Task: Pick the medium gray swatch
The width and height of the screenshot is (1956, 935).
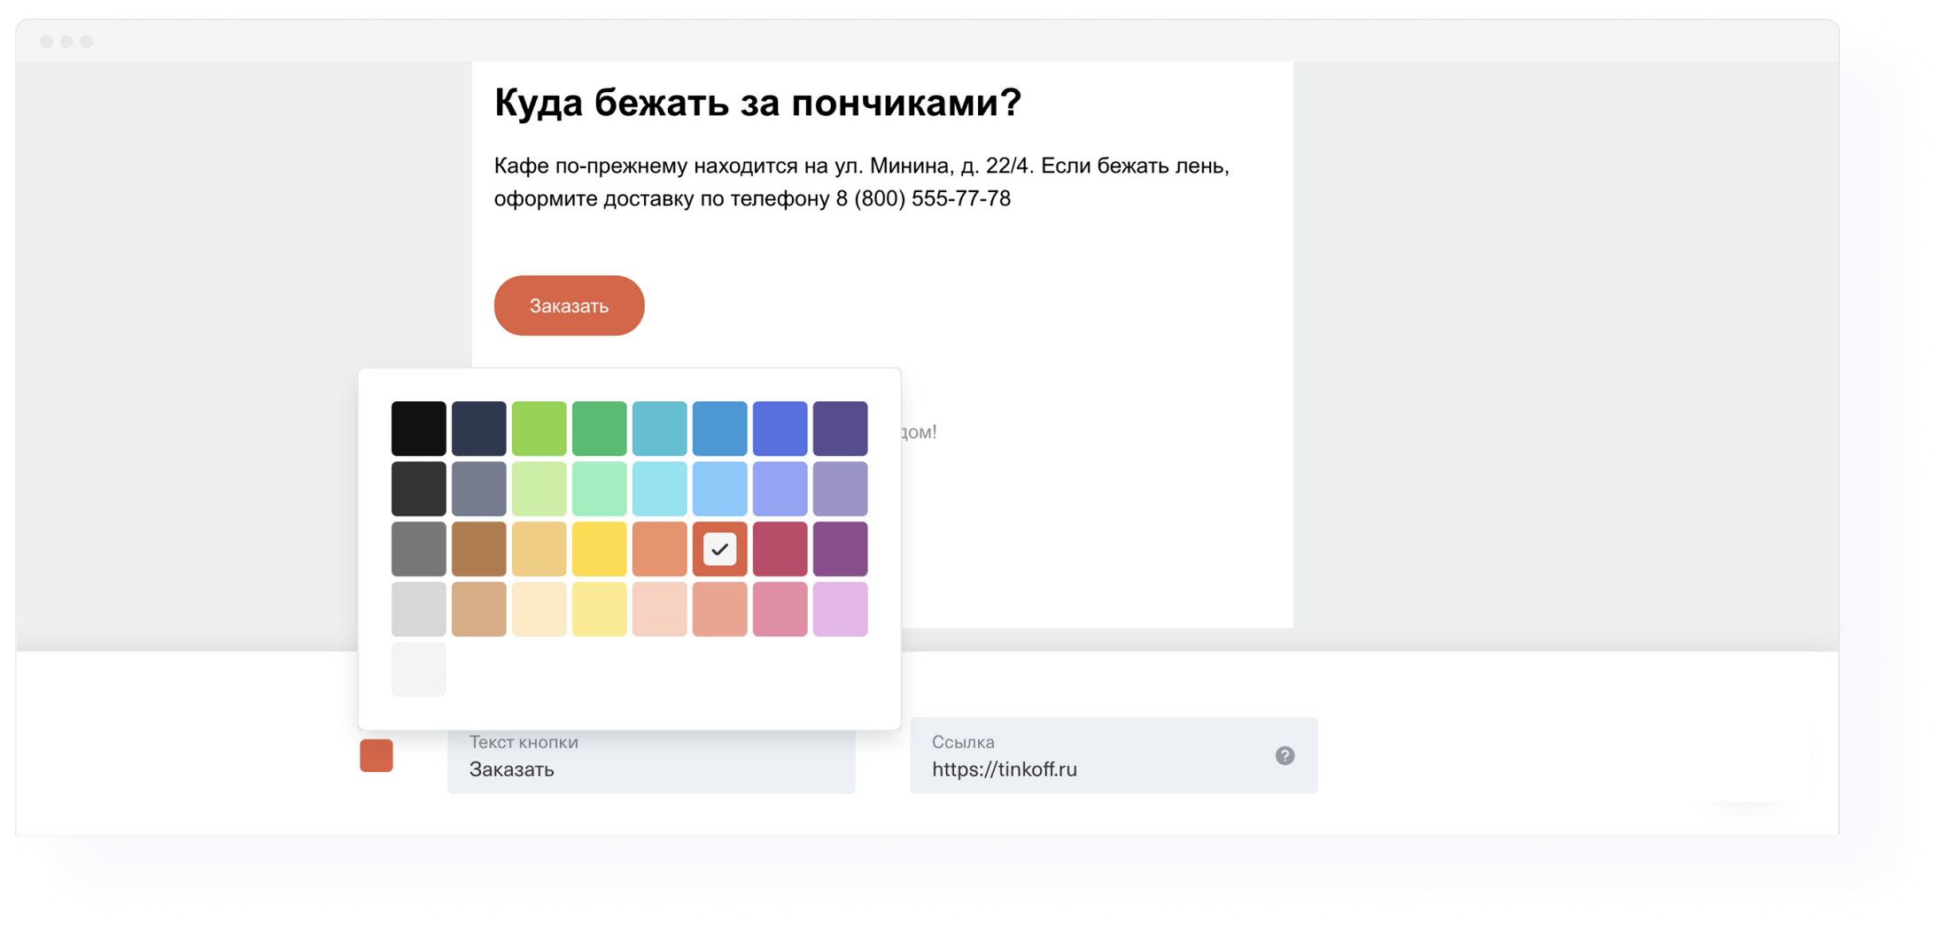Action: click(x=419, y=549)
